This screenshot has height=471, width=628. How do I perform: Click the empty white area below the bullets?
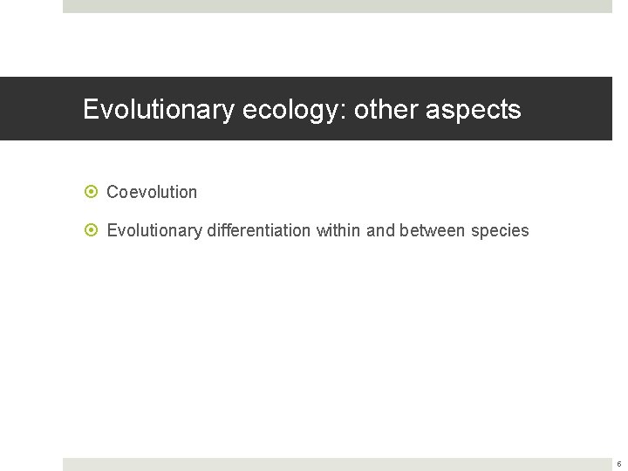337,349
